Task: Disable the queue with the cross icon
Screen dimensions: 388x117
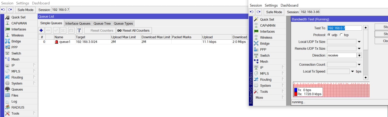Action: pos(63,30)
